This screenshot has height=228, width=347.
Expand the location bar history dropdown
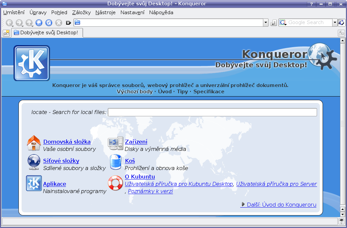coord(266,23)
